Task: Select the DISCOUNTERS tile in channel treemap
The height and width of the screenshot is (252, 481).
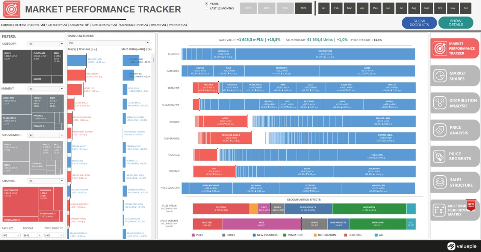Action: [x=20, y=201]
